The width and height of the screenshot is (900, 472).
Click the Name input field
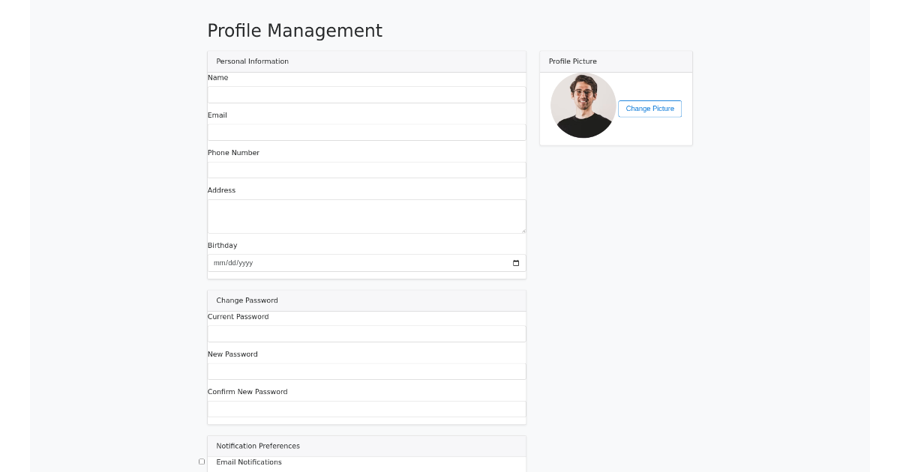click(366, 94)
